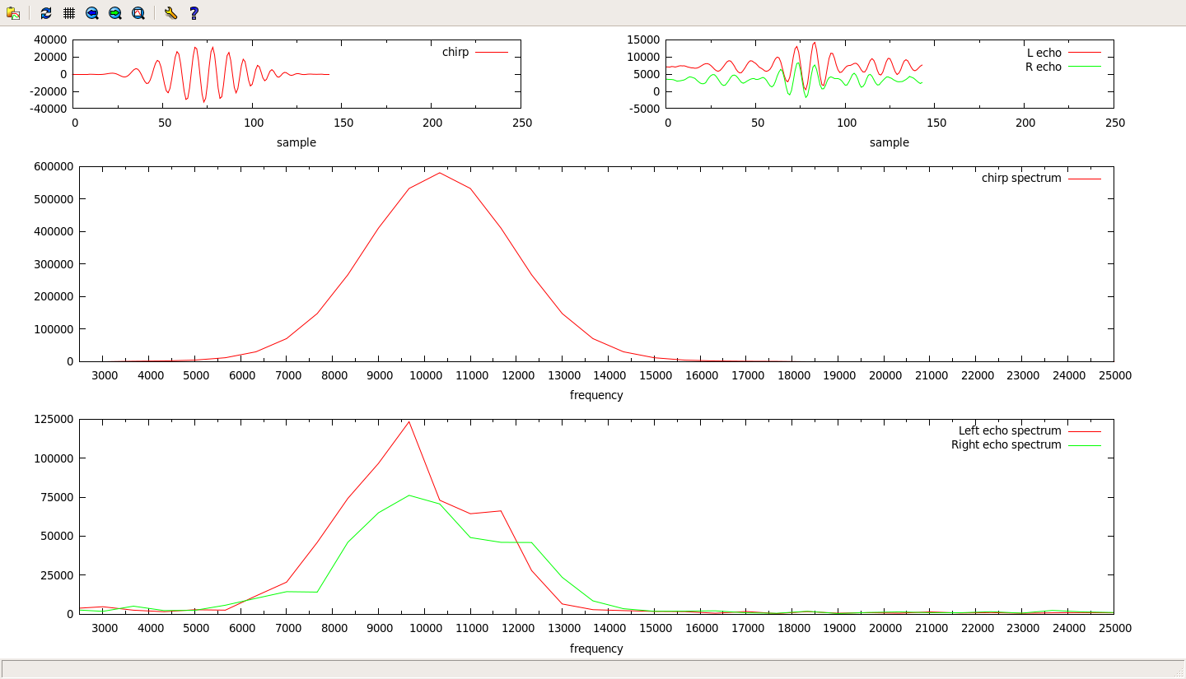Click the red Left echo spectrum line sample

tap(1084, 430)
